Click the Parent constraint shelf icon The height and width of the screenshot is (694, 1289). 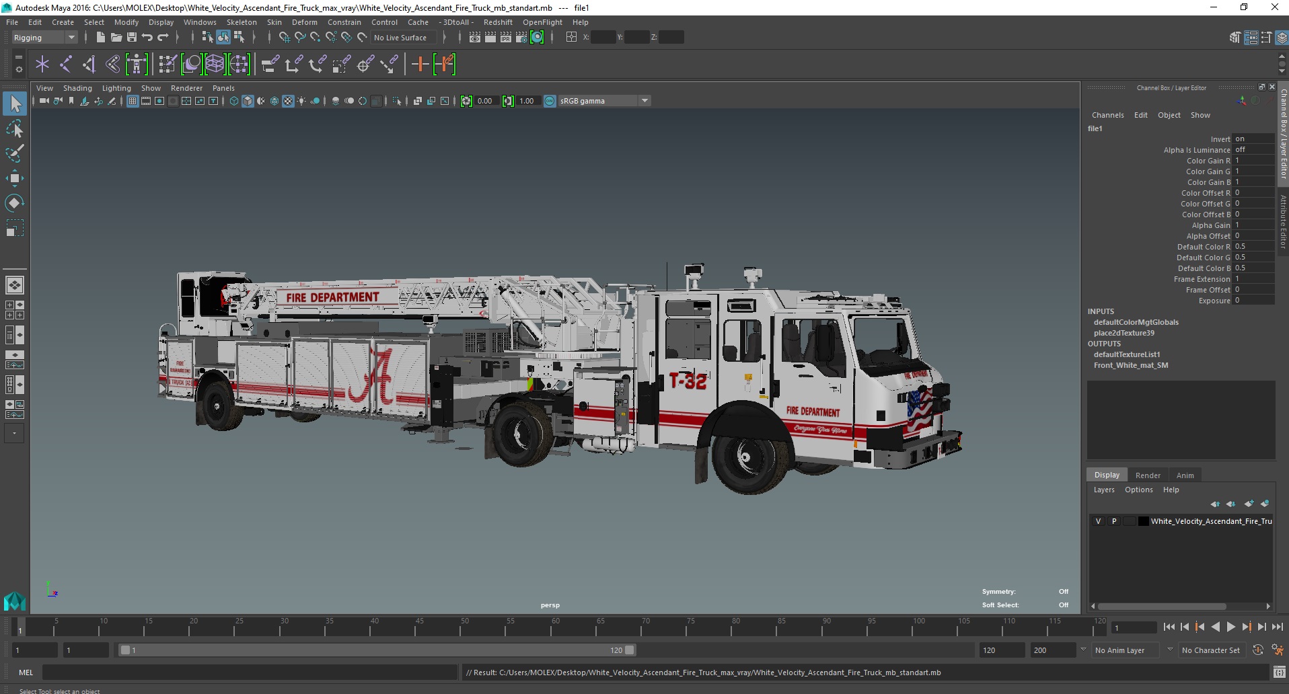click(270, 65)
